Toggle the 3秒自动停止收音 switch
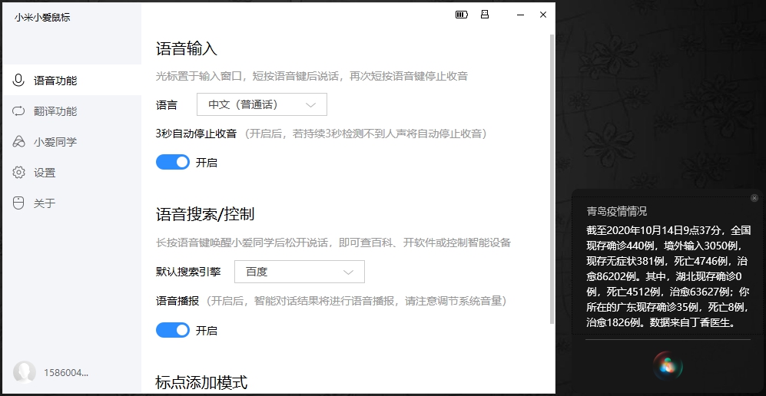Image resolution: width=766 pixels, height=396 pixels. click(173, 162)
